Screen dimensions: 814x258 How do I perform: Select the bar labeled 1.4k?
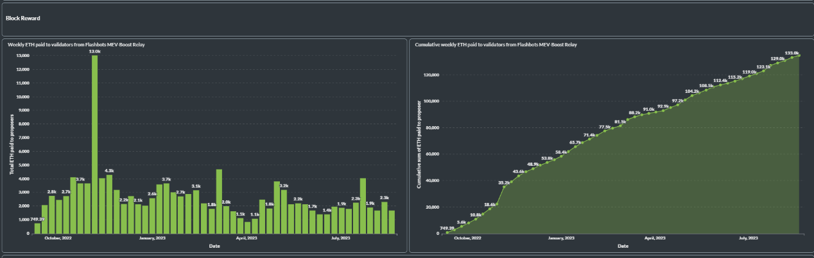point(327,223)
